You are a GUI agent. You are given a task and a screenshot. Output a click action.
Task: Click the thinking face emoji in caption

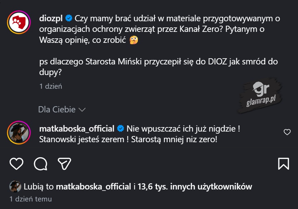pos(134,41)
